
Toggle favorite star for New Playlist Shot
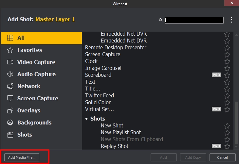[x=227, y=133]
